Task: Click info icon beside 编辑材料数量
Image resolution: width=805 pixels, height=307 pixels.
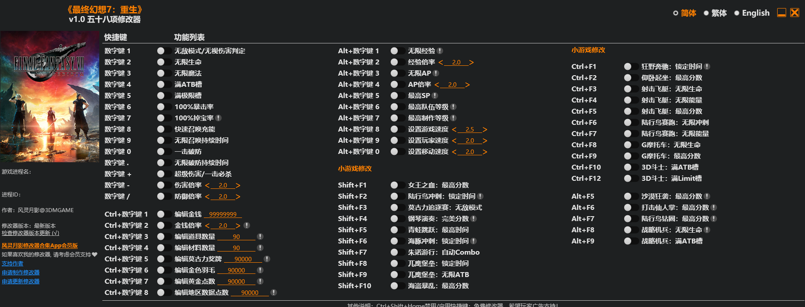Action: click(x=260, y=248)
